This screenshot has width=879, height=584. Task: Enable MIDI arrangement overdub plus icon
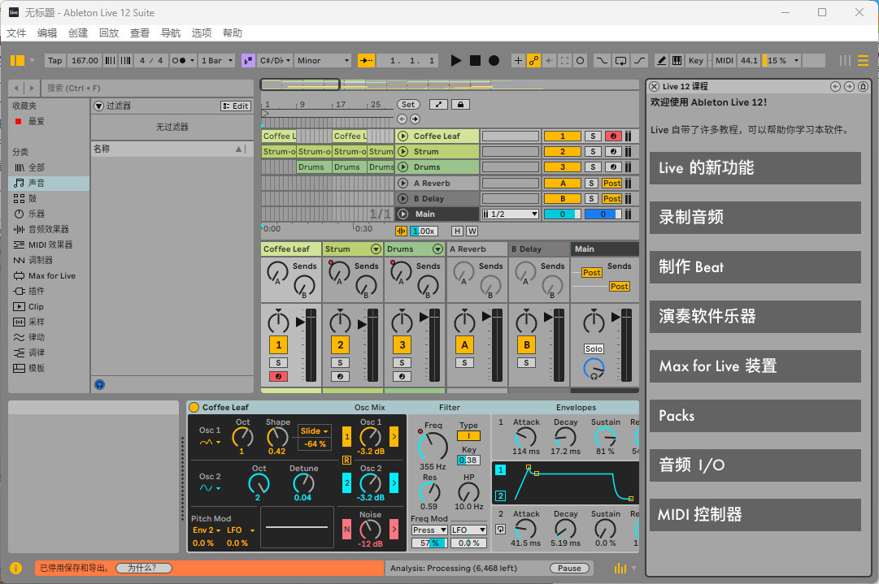pos(518,60)
